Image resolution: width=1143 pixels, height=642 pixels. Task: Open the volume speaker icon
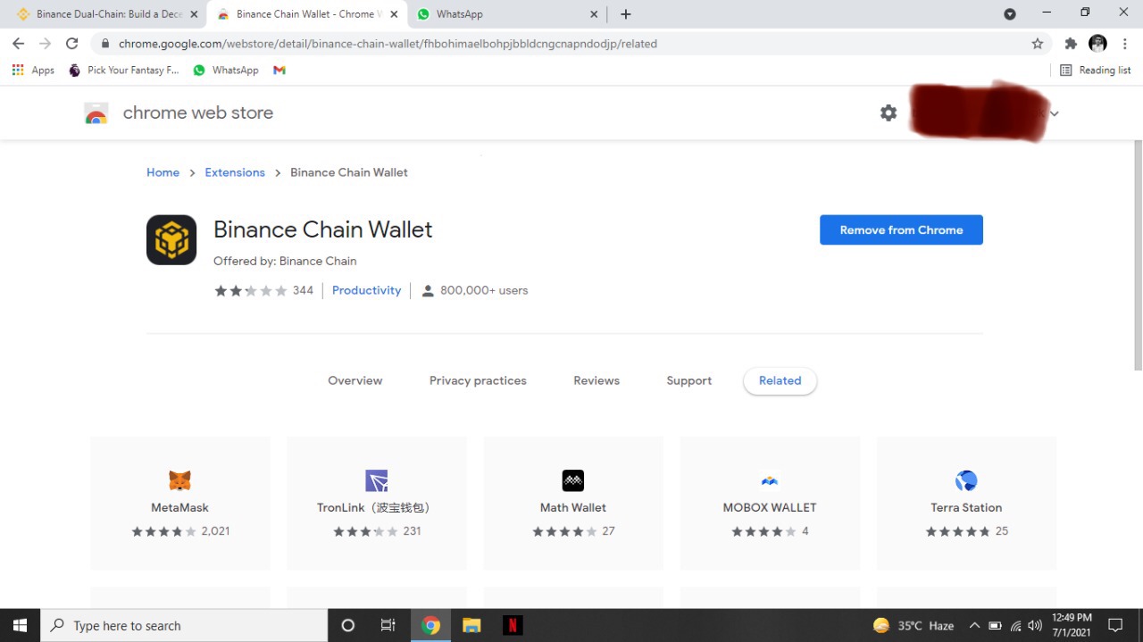coord(1035,625)
